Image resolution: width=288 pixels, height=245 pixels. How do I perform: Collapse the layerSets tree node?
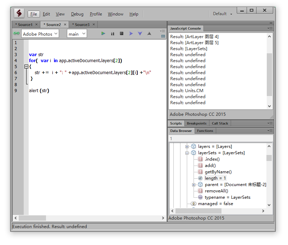click(x=187, y=153)
